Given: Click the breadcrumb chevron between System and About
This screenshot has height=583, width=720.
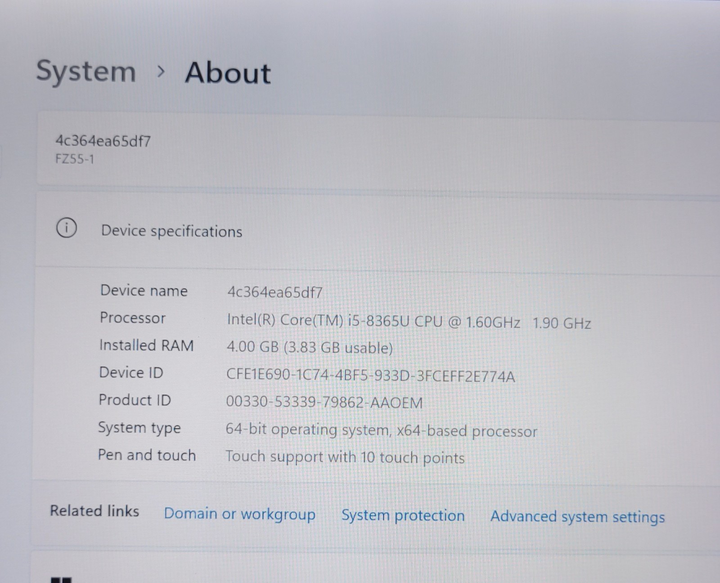Looking at the screenshot, I should coord(161,72).
